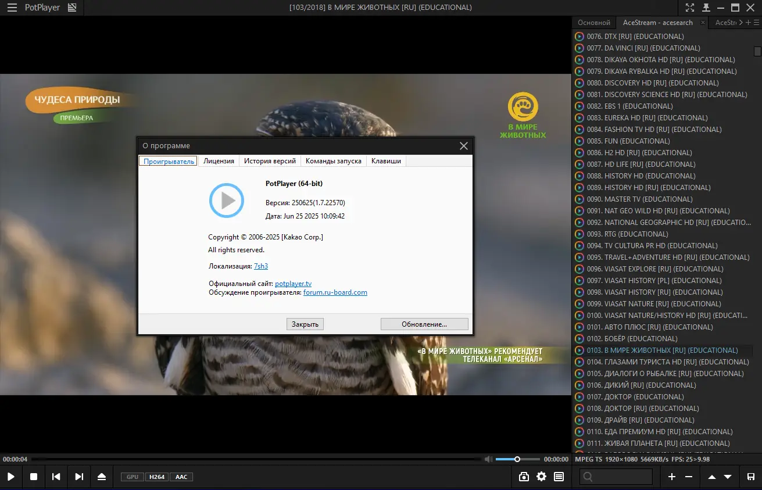Add a new playlist tab
Viewport: 762px width, 490px height.
[749, 23]
